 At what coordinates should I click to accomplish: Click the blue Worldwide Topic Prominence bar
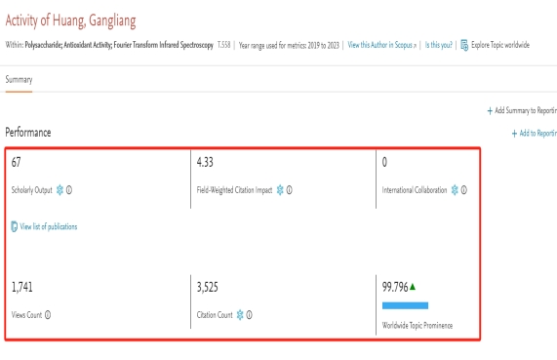[406, 305]
